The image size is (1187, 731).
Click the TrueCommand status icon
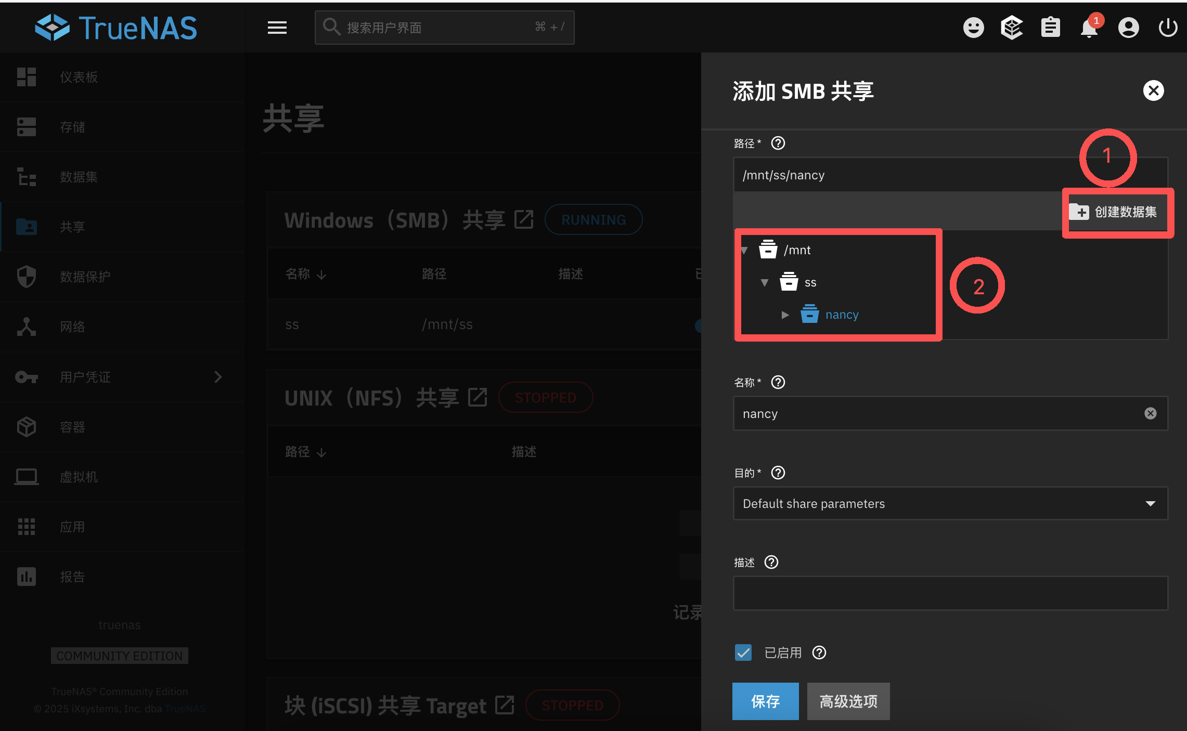coord(1012,28)
